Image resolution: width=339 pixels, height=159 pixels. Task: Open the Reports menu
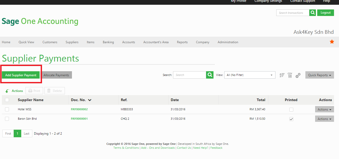182,42
